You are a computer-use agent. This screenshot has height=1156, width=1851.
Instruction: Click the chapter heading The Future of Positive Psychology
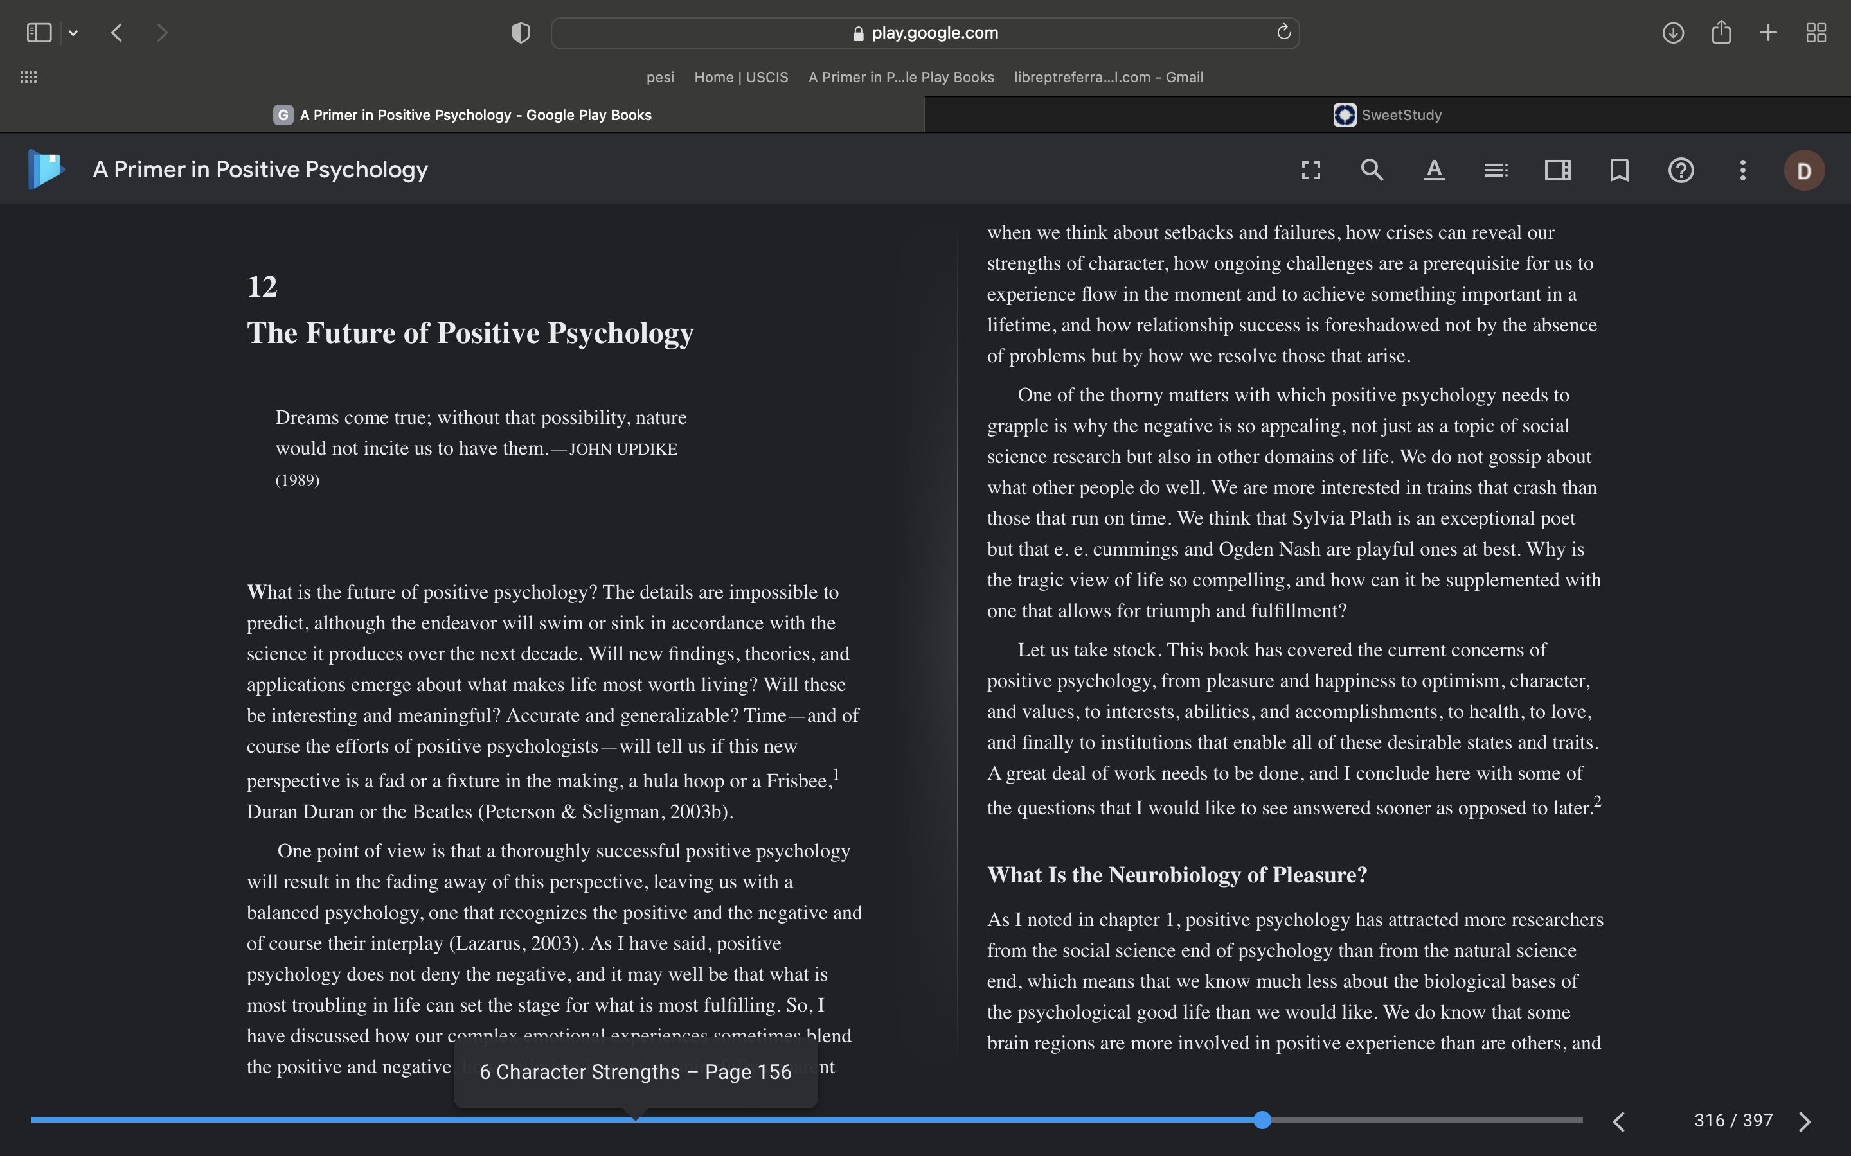pos(470,333)
